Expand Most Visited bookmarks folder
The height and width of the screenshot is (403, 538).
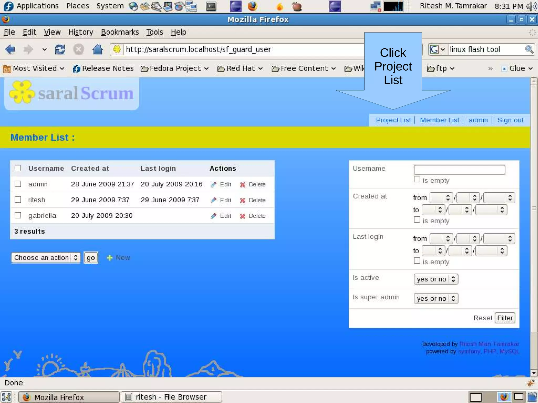tap(34, 69)
